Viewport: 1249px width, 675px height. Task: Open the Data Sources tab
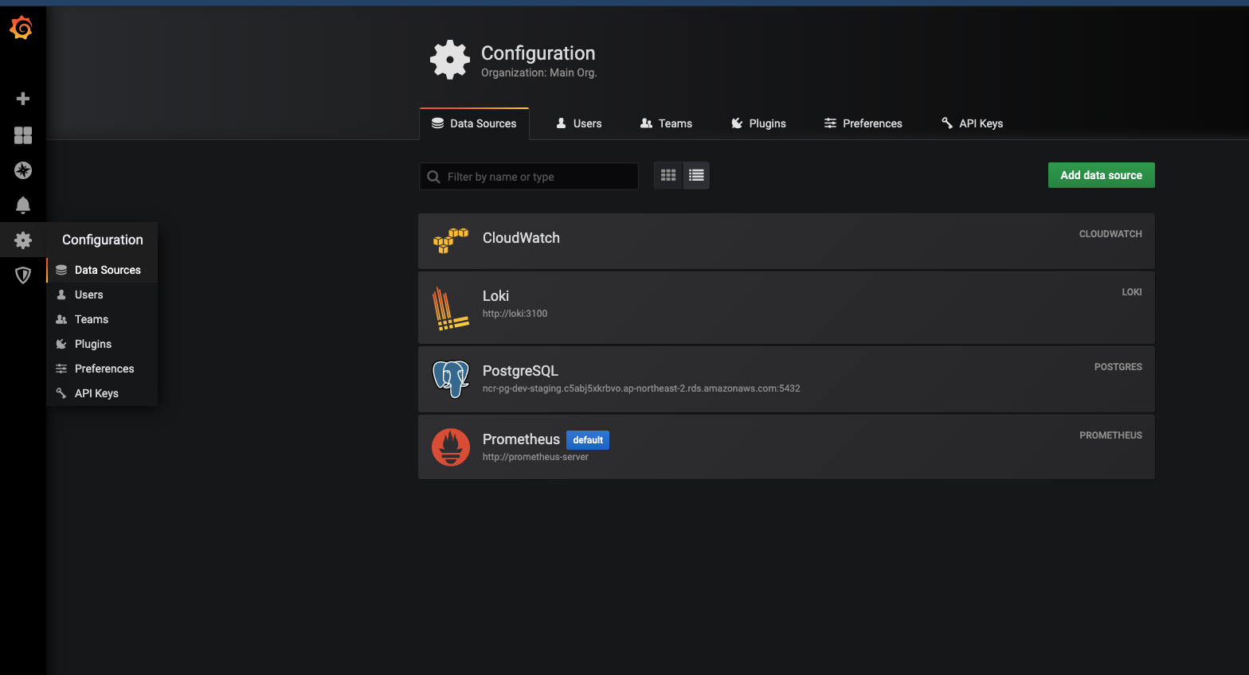[474, 123]
